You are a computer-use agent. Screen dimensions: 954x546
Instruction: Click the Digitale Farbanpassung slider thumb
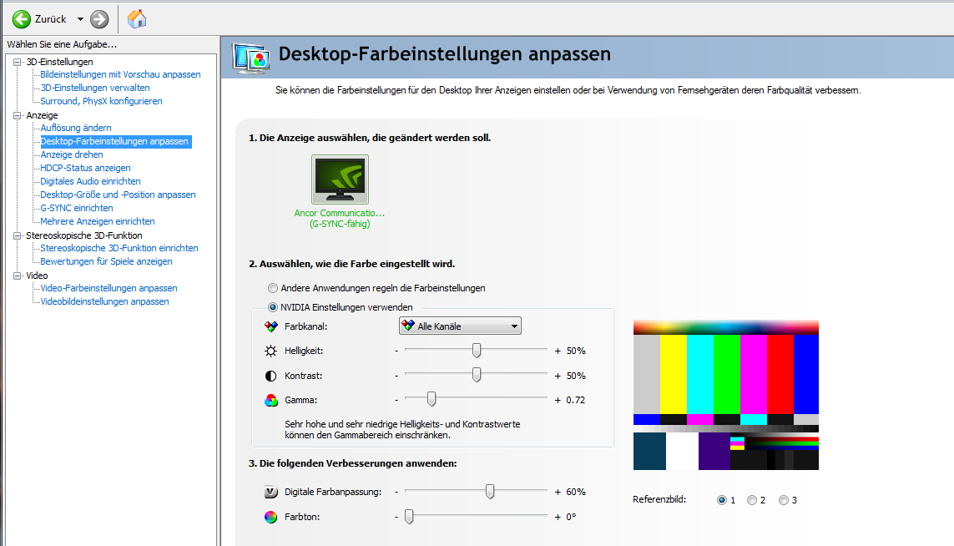tap(490, 491)
